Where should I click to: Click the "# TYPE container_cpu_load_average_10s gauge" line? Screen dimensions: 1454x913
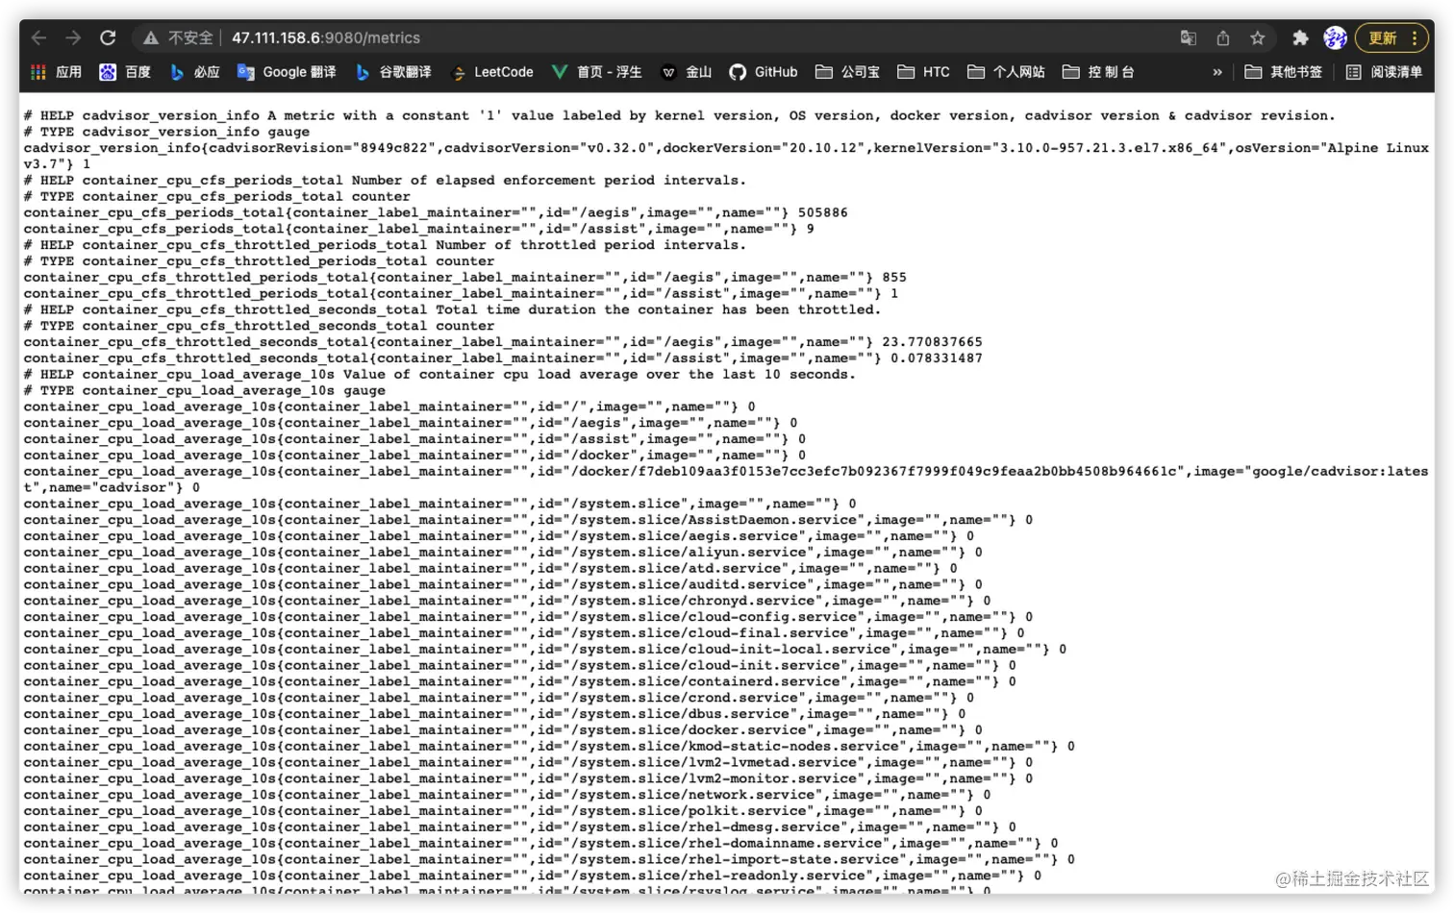[x=204, y=391]
